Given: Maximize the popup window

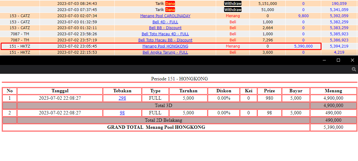Looking at the screenshot, I should tap(338, 60).
